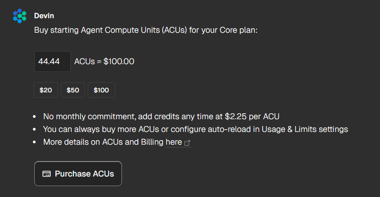Screen dimensions: 380x197
Task: Choose the $50 preset amount
Action: tap(73, 90)
